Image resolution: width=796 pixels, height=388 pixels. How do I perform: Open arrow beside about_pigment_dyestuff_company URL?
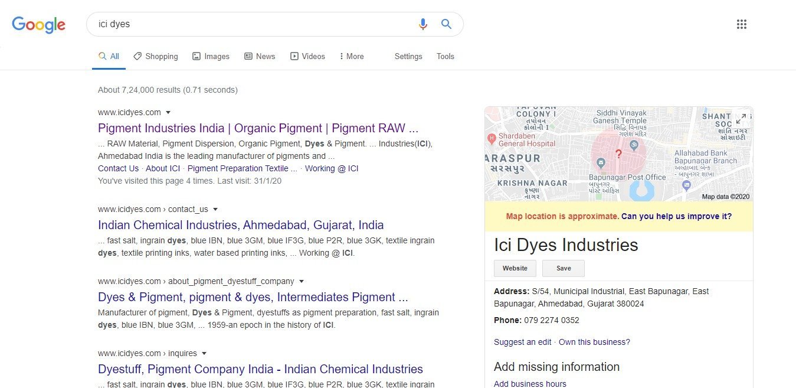[x=302, y=281]
